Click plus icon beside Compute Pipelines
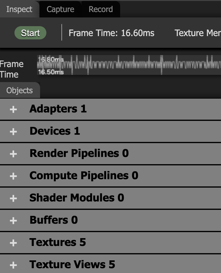221x273 pixels. tap(13, 176)
